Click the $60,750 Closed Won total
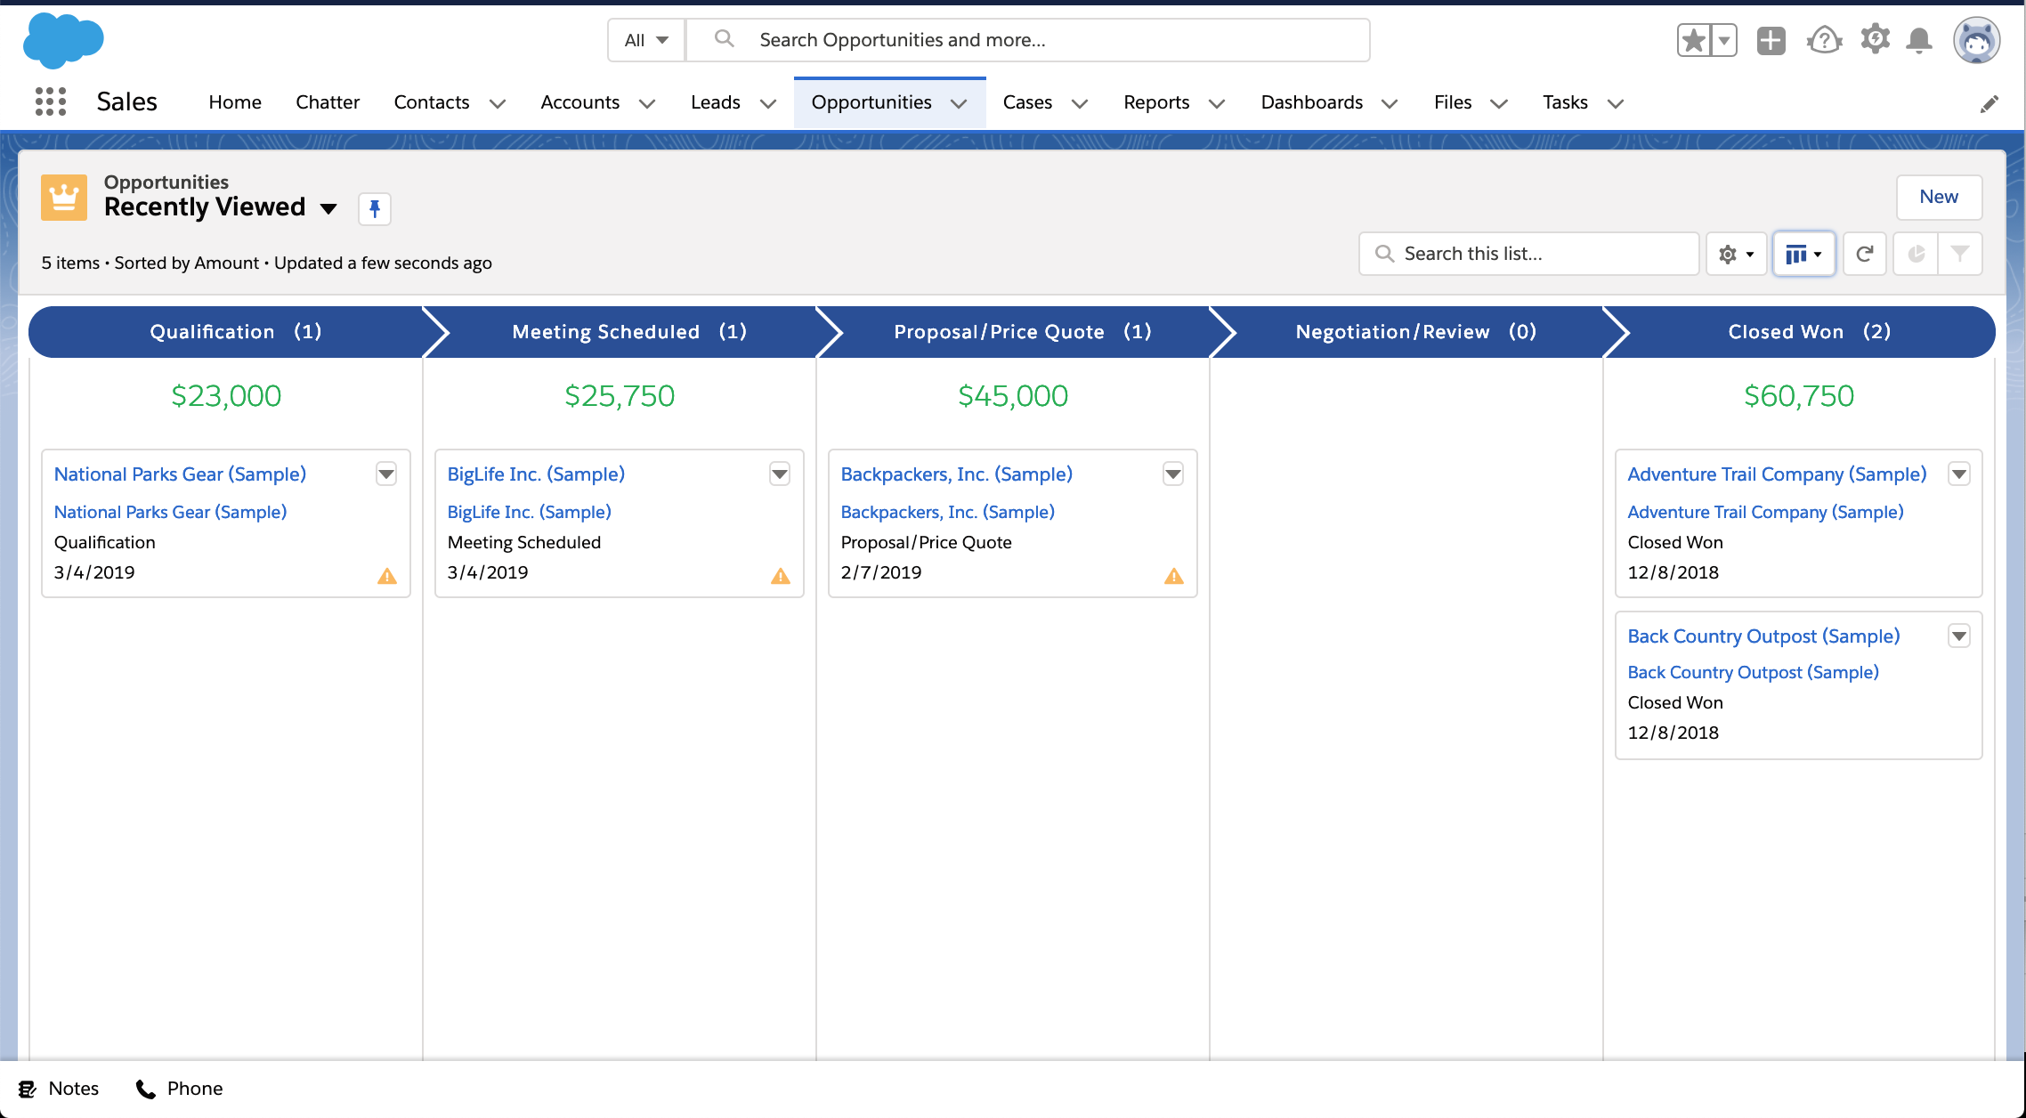 tap(1799, 395)
